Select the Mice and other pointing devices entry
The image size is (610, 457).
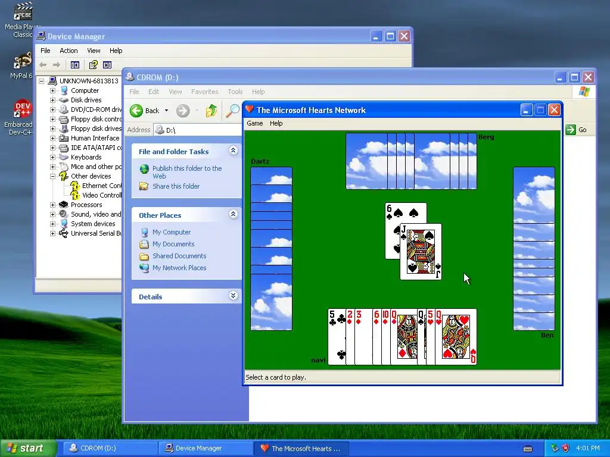90,167
